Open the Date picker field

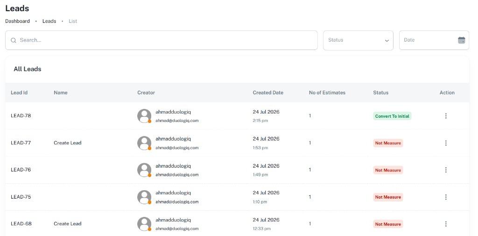coord(434,40)
